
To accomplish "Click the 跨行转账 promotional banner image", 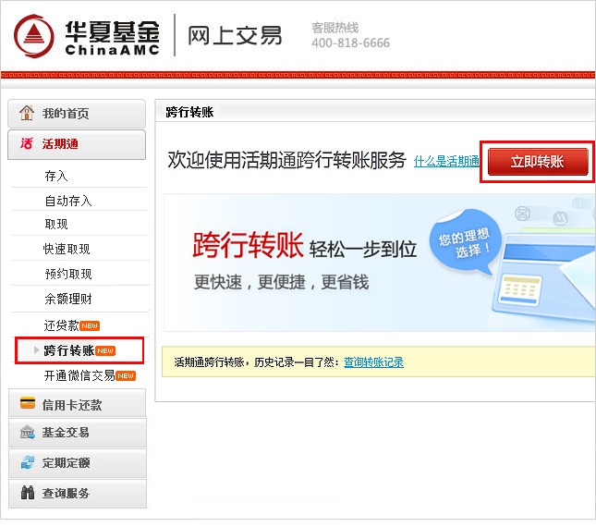I will point(380,263).
